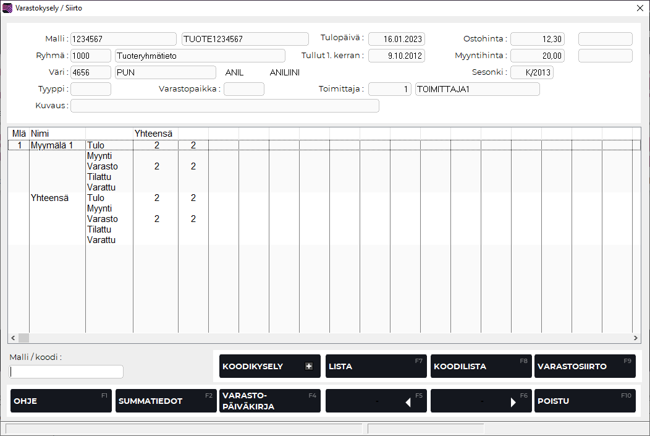Open the Lista view

tap(376, 366)
